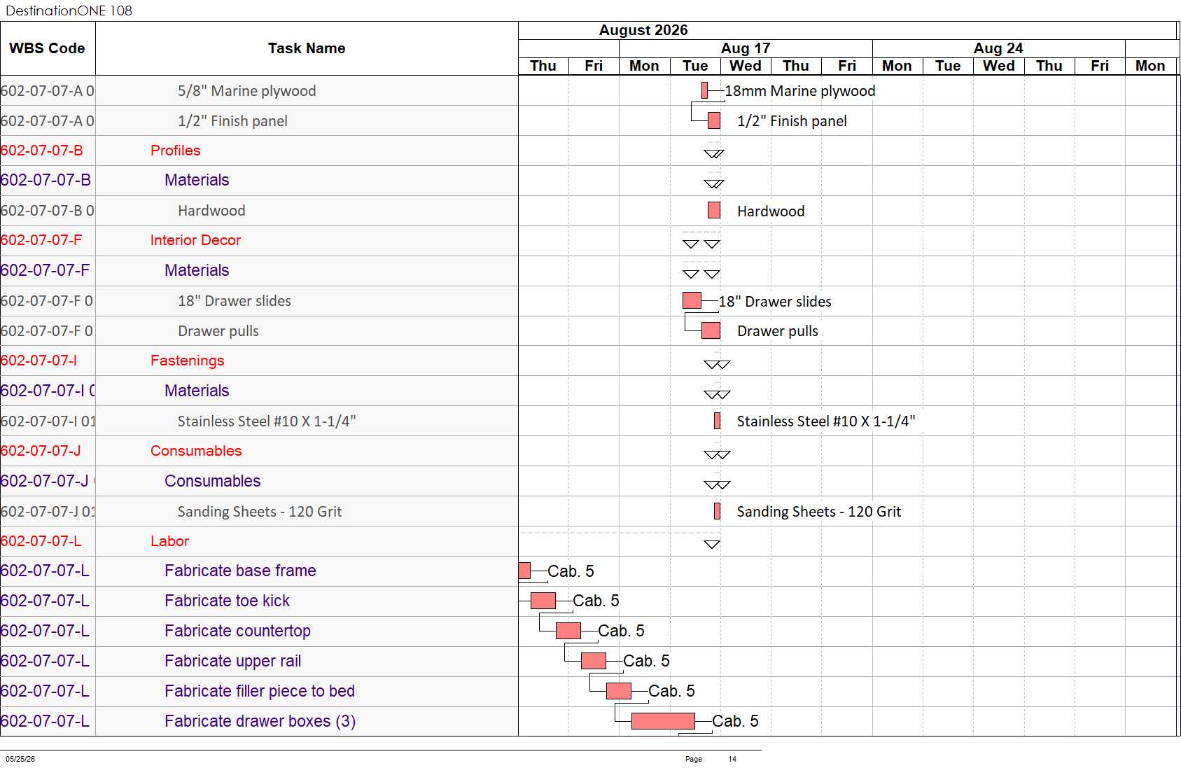Select the 1/2" Finish panel task name
Viewport: 1181px width, 768px height.
click(232, 121)
